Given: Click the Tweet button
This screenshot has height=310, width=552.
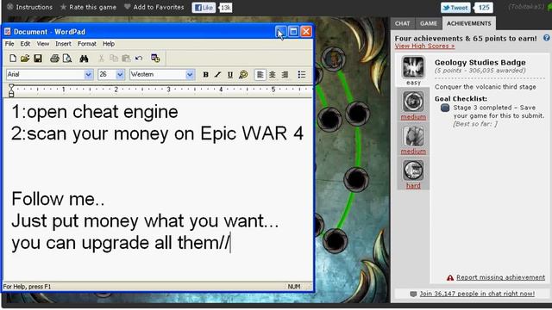Looking at the screenshot, I should (x=455, y=8).
